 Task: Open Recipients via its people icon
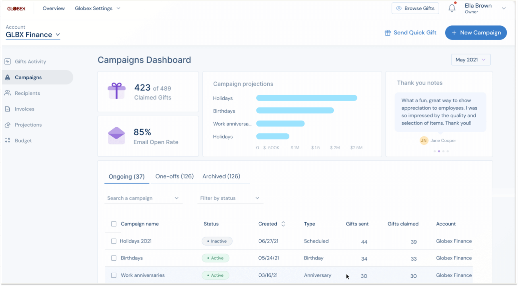[8, 93]
